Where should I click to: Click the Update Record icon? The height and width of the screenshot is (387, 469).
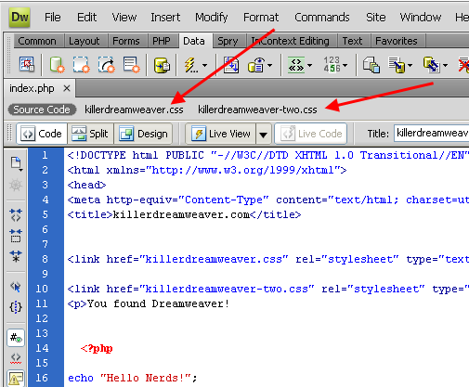click(431, 65)
